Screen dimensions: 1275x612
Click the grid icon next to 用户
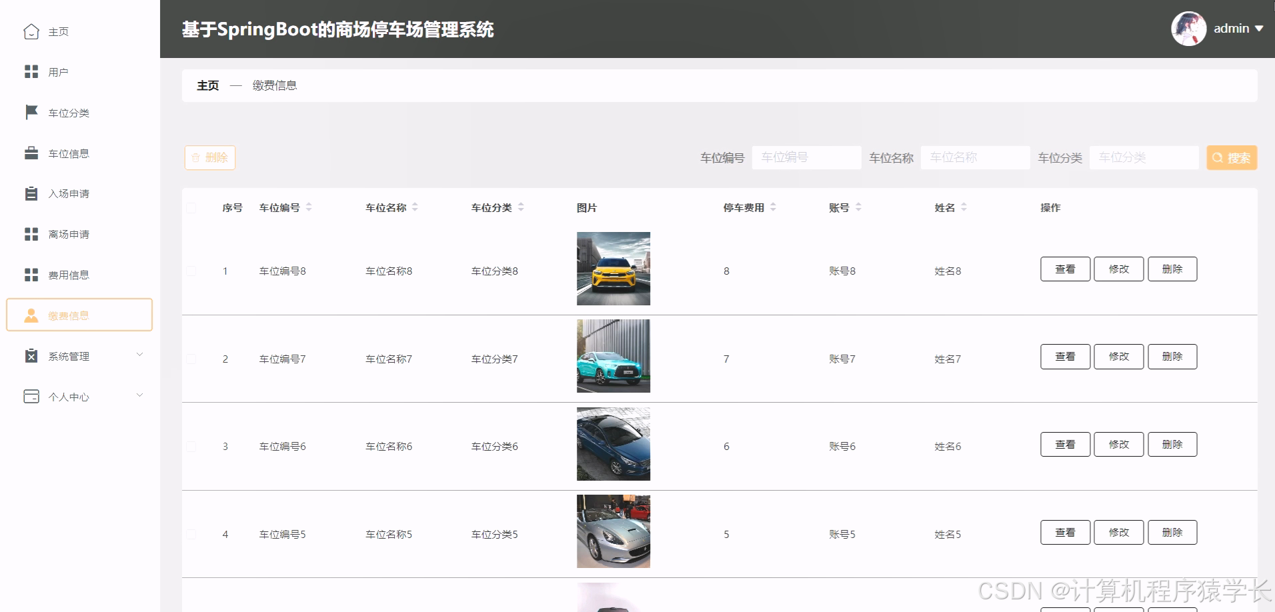(x=31, y=71)
